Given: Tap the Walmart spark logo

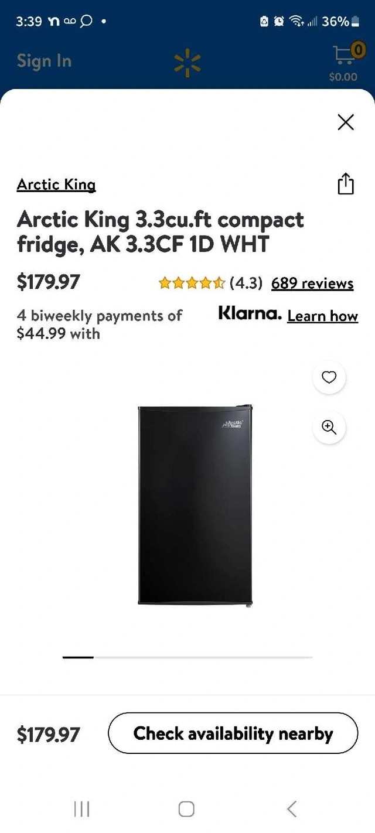Looking at the screenshot, I should point(187,62).
